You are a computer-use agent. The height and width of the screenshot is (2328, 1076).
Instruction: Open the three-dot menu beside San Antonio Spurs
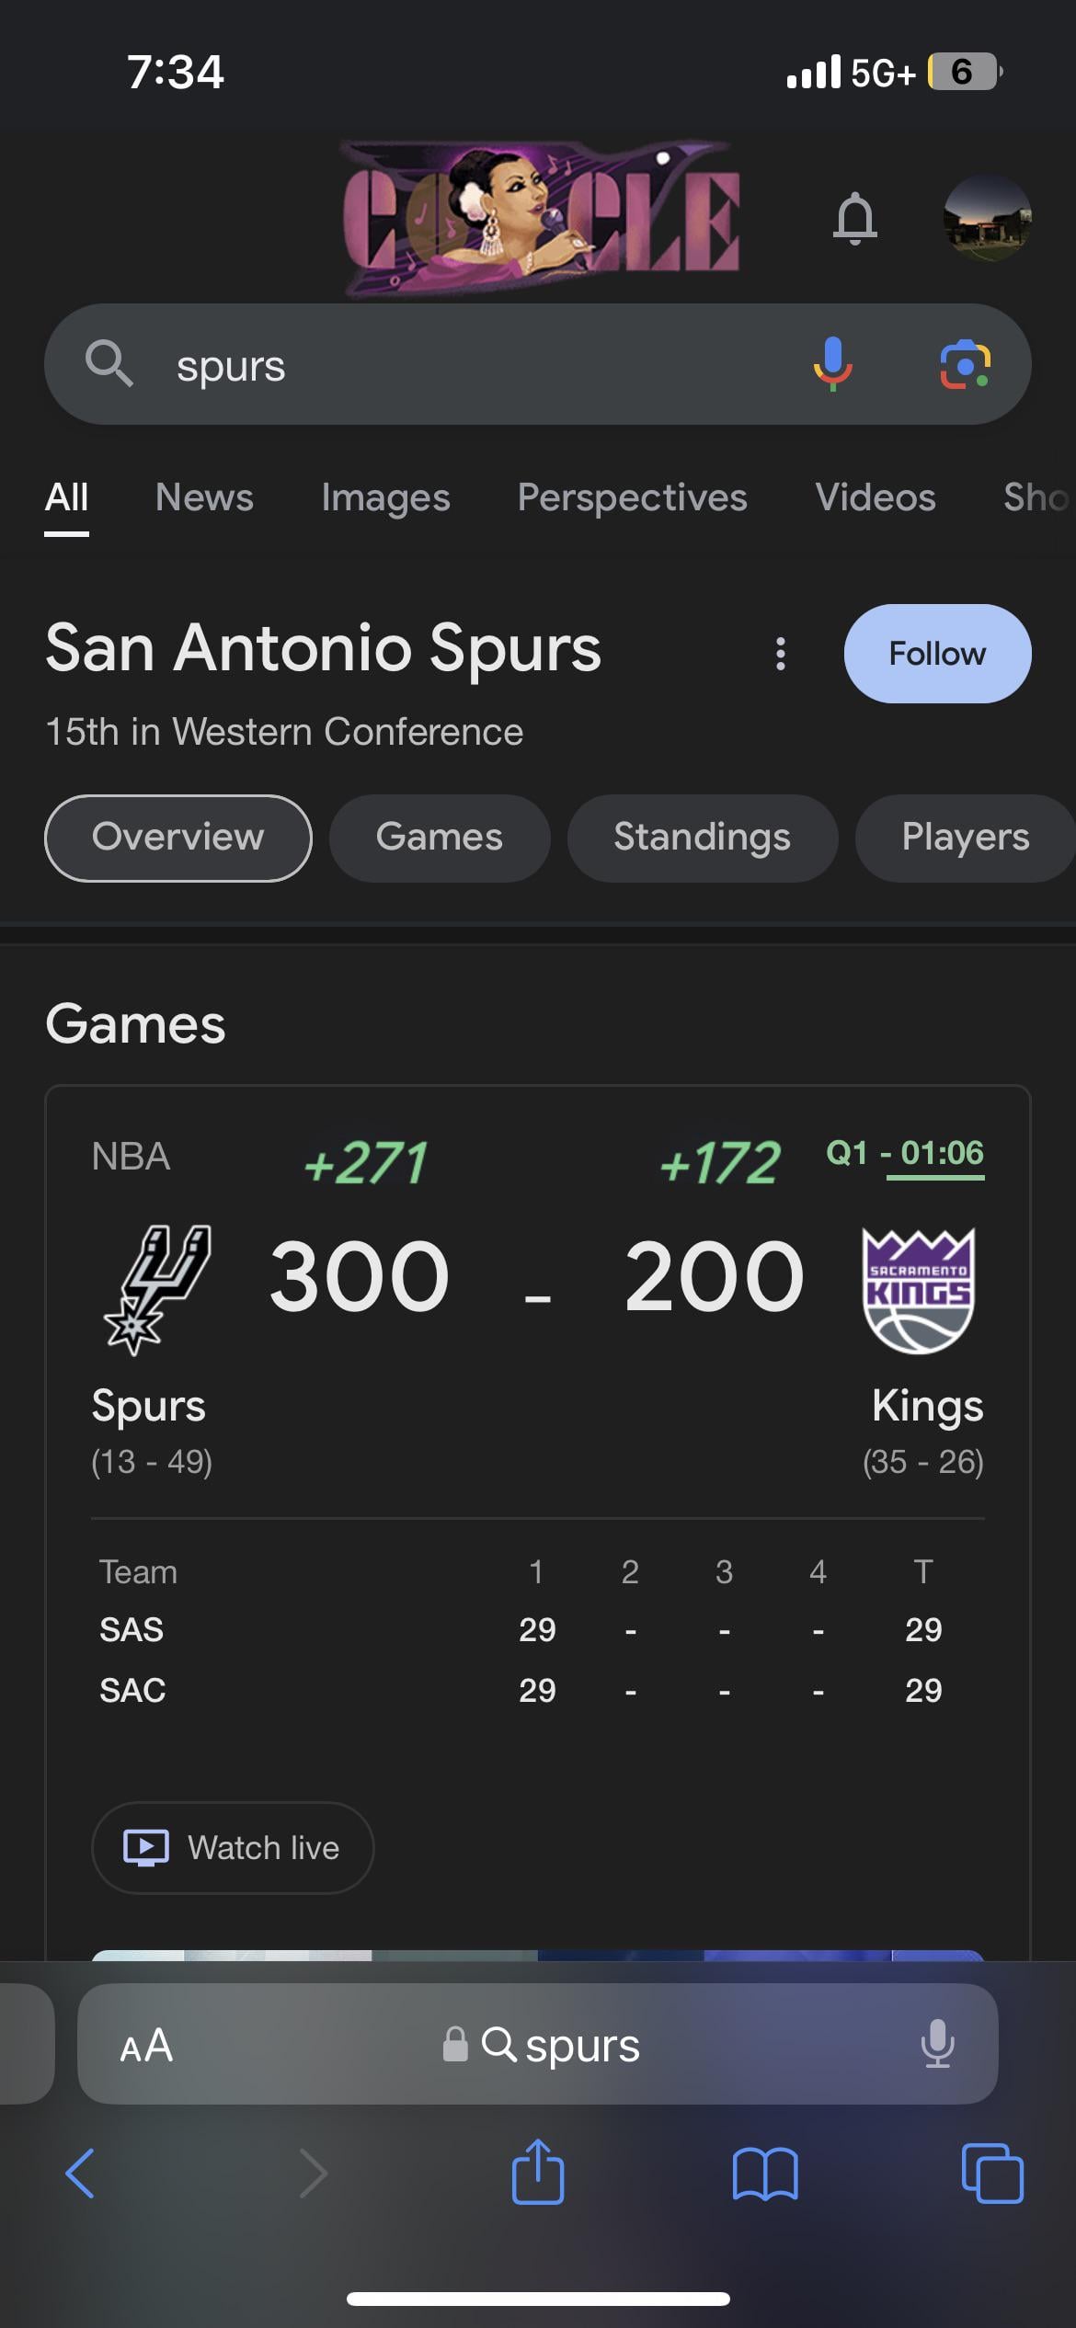click(781, 654)
